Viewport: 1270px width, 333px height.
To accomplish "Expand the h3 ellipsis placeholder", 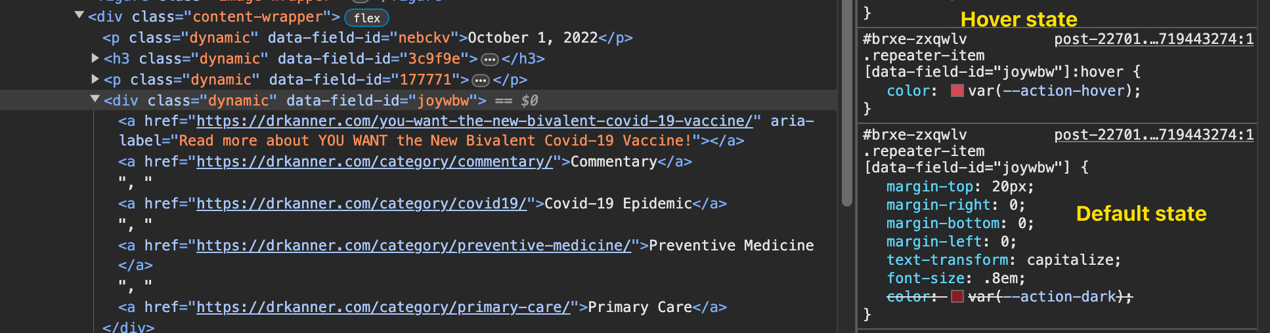I will (x=490, y=60).
